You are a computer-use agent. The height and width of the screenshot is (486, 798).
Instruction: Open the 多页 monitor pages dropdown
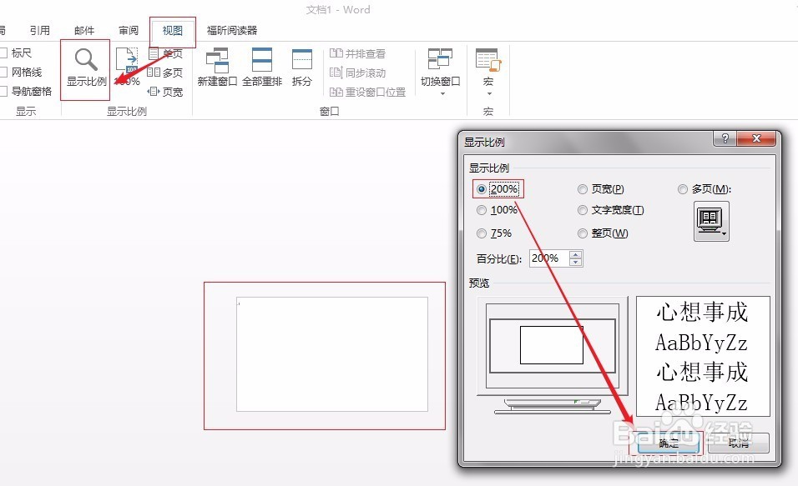point(710,221)
